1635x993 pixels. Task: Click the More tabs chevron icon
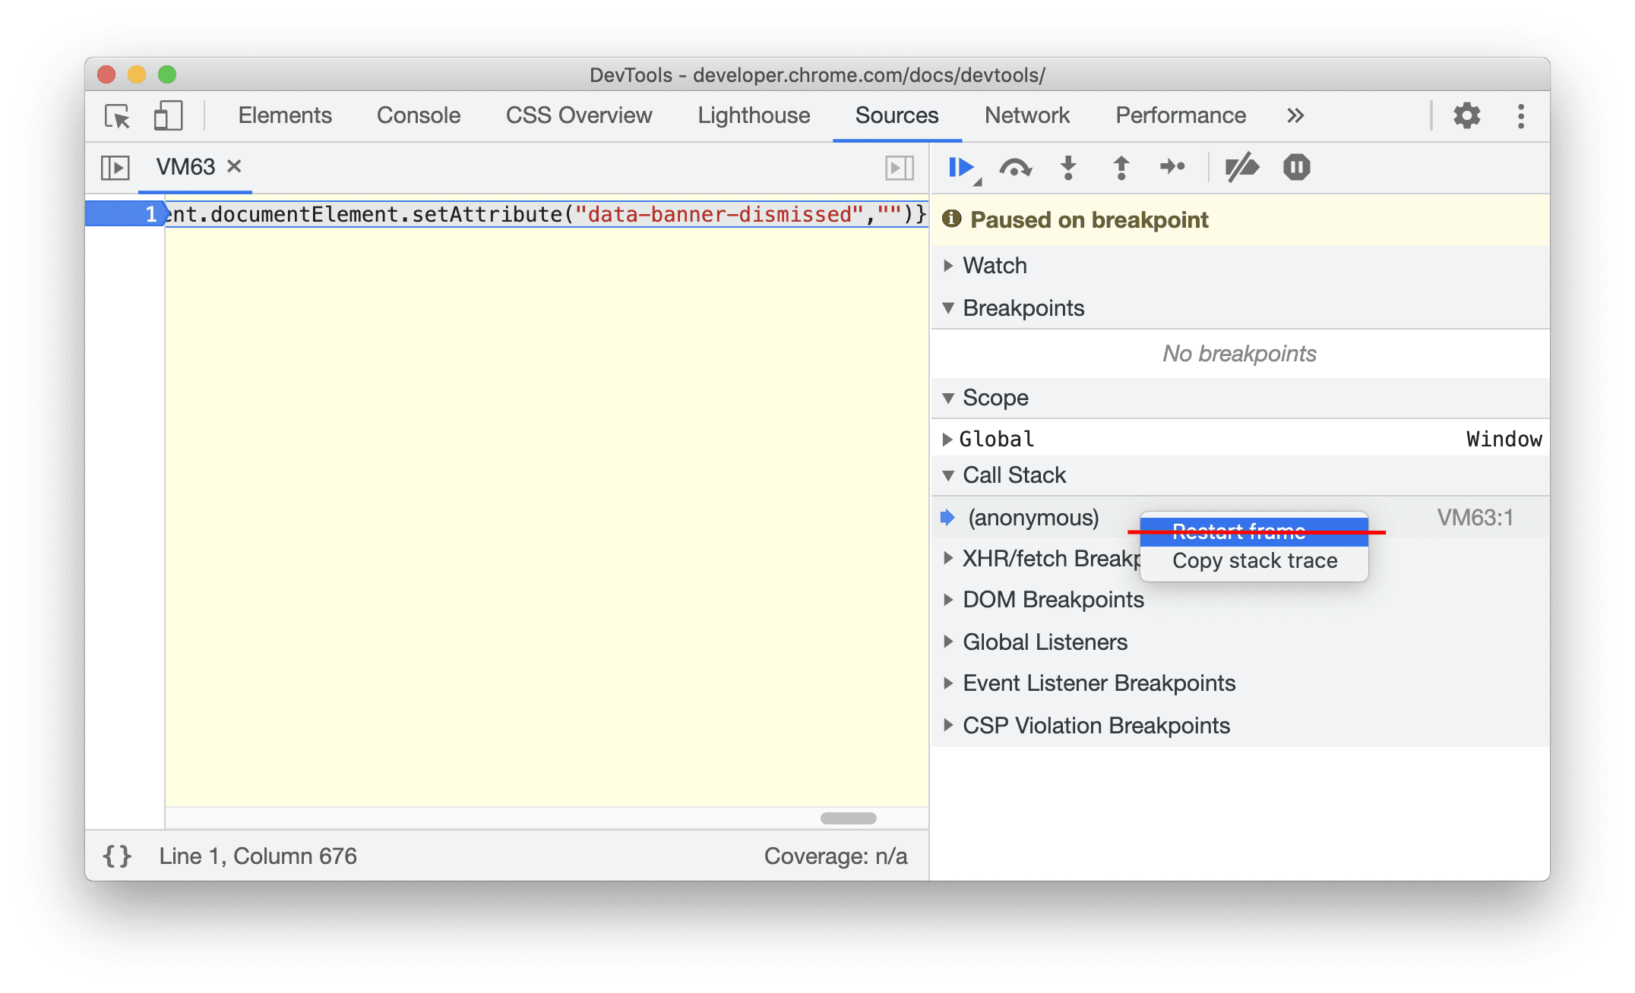1295,115
